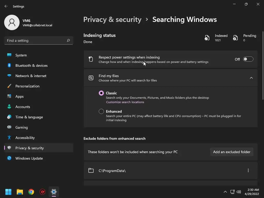Open the Bluetooth & devices page

(31, 65)
